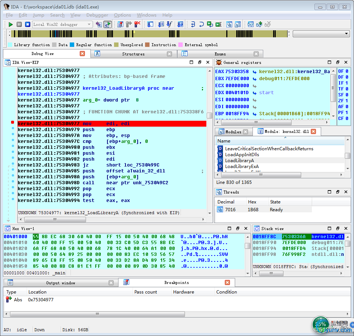
Task: Follow the EDX register arrow to start
Action: point(255,93)
